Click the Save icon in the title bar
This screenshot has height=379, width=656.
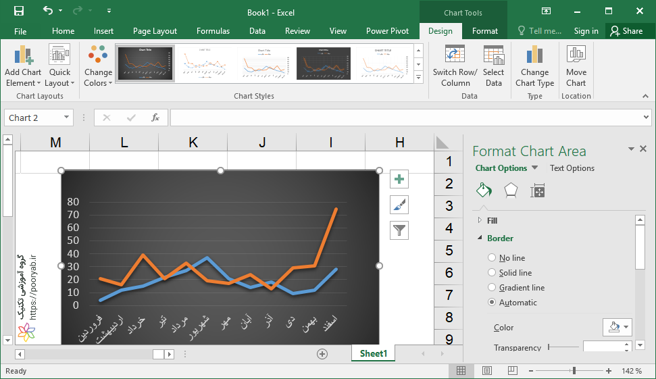click(19, 11)
